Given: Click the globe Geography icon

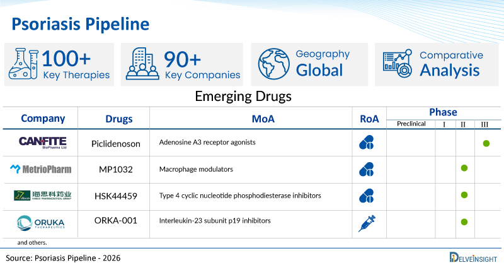Looking at the screenshot, I should (273, 64).
